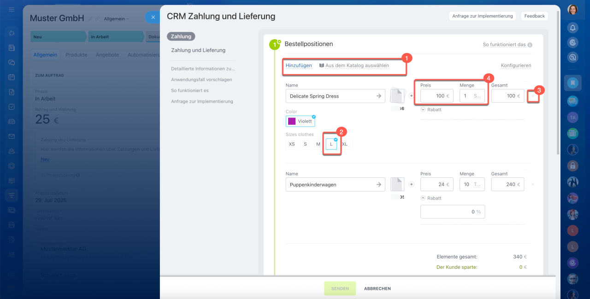
Task: Remove the Puppenkinderwagen row with X
Action: tap(533, 184)
